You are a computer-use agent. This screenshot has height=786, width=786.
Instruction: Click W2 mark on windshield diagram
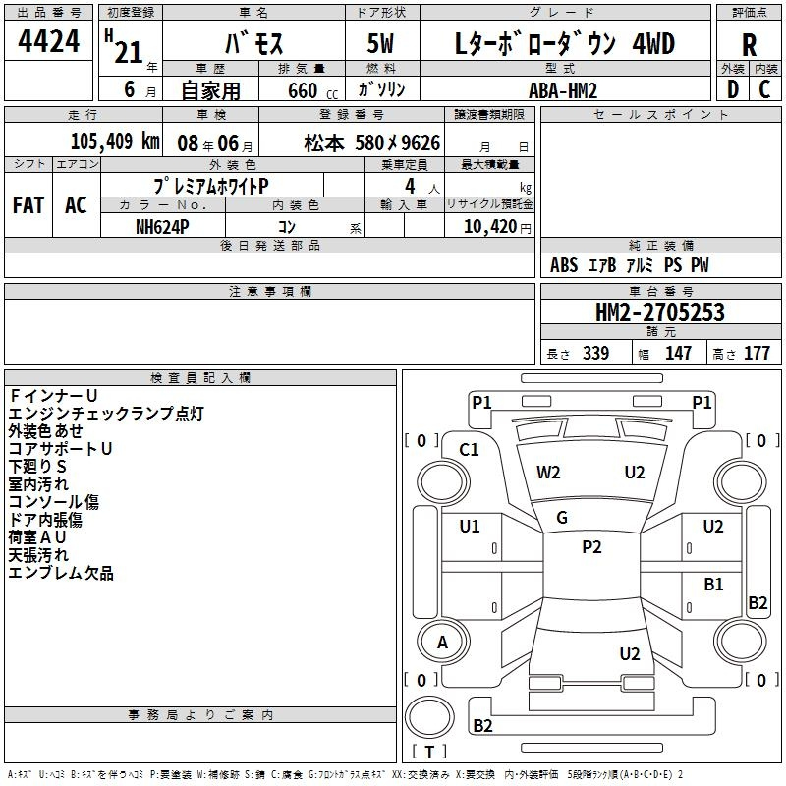548,473
